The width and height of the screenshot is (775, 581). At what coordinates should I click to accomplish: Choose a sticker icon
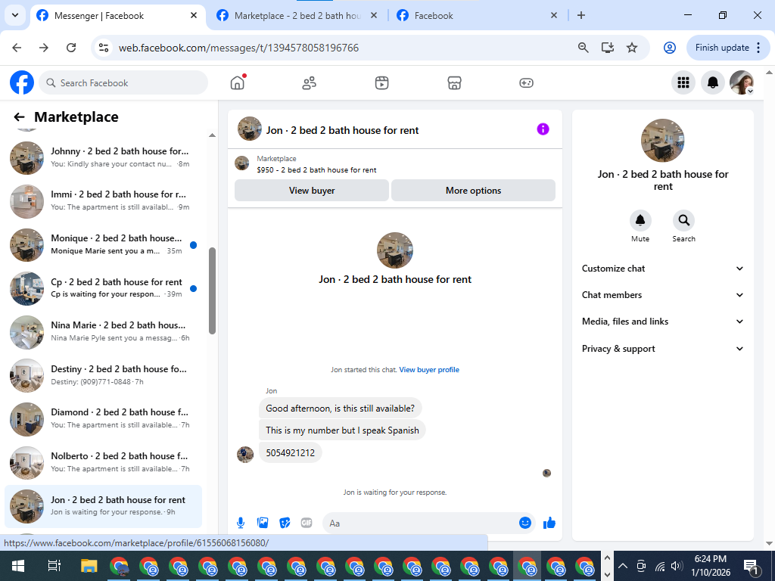[285, 523]
